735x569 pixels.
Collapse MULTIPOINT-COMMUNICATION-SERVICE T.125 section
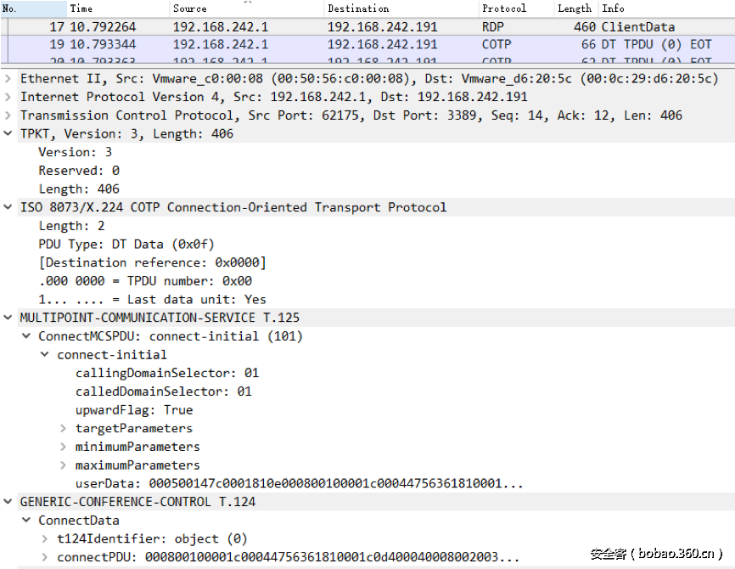click(x=8, y=318)
